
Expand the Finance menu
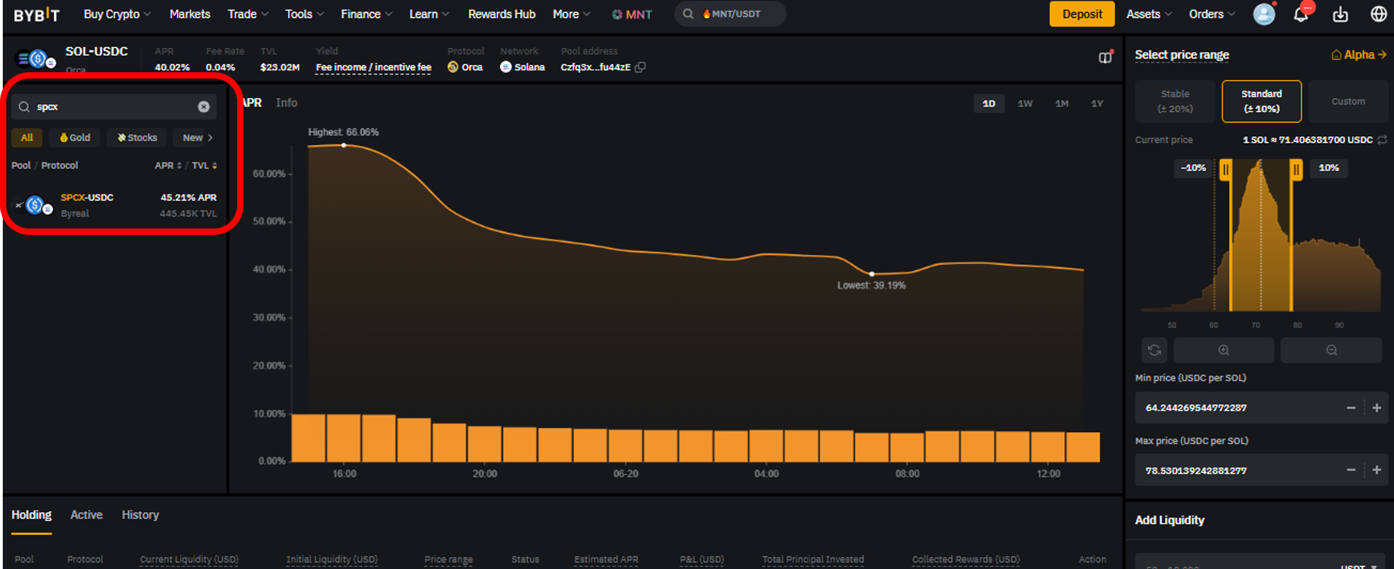pyautogui.click(x=367, y=14)
